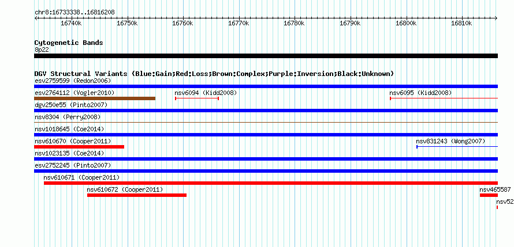Click the chr8:16733338..16816208 coordinate label
The height and width of the screenshot is (247, 514).
(75, 13)
